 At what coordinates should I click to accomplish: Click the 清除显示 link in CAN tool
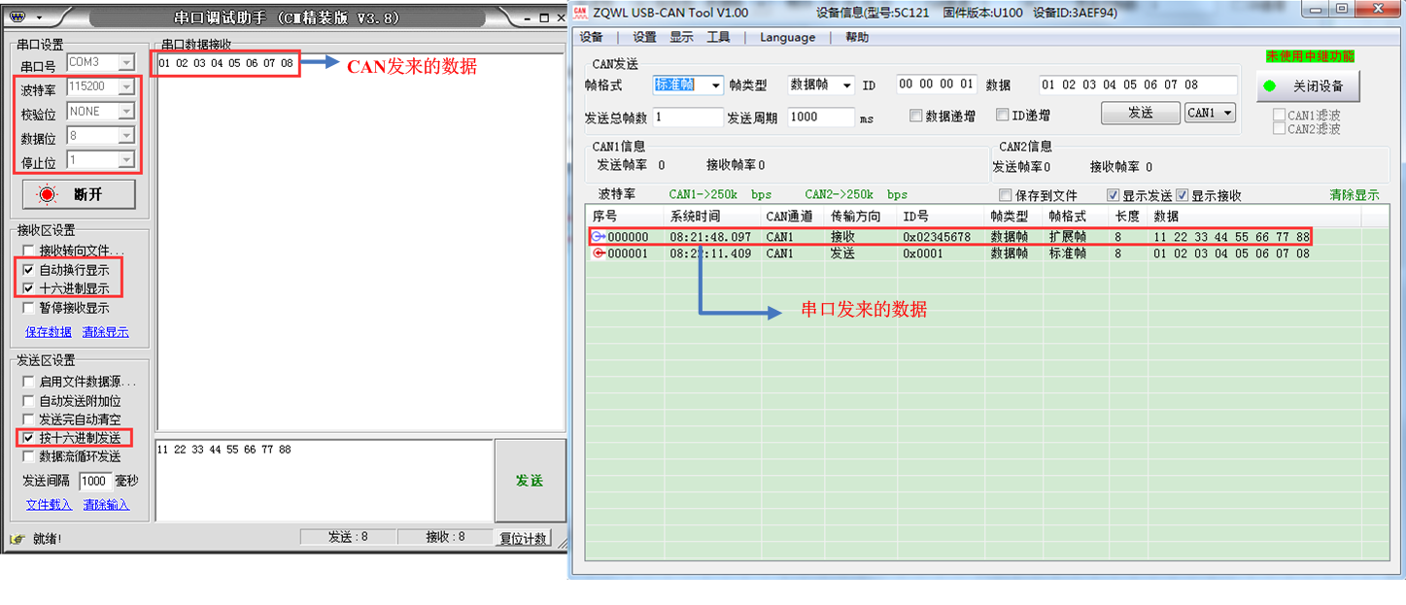(x=1354, y=195)
